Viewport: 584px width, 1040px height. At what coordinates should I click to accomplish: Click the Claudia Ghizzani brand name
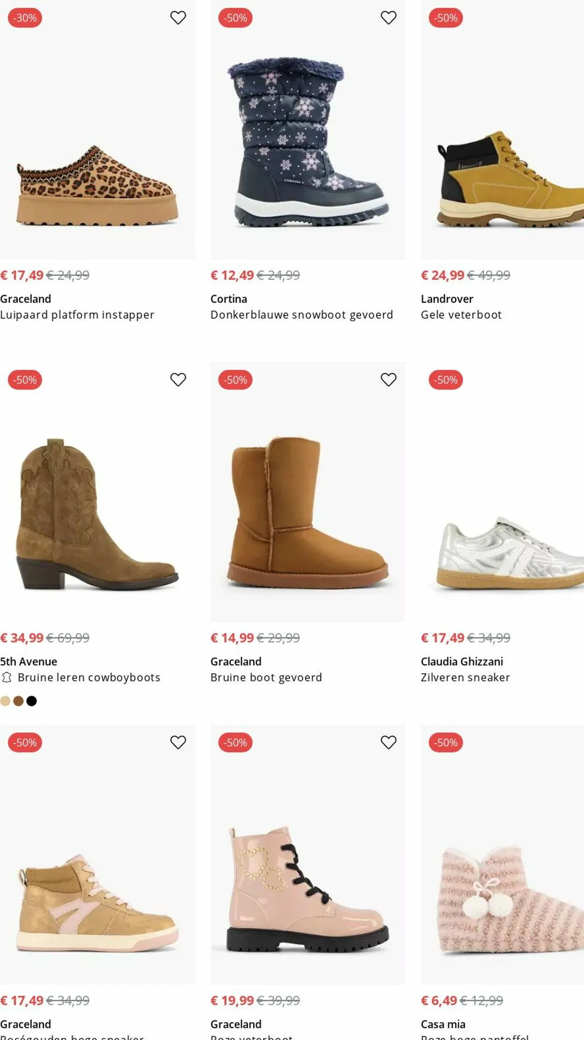(x=462, y=661)
